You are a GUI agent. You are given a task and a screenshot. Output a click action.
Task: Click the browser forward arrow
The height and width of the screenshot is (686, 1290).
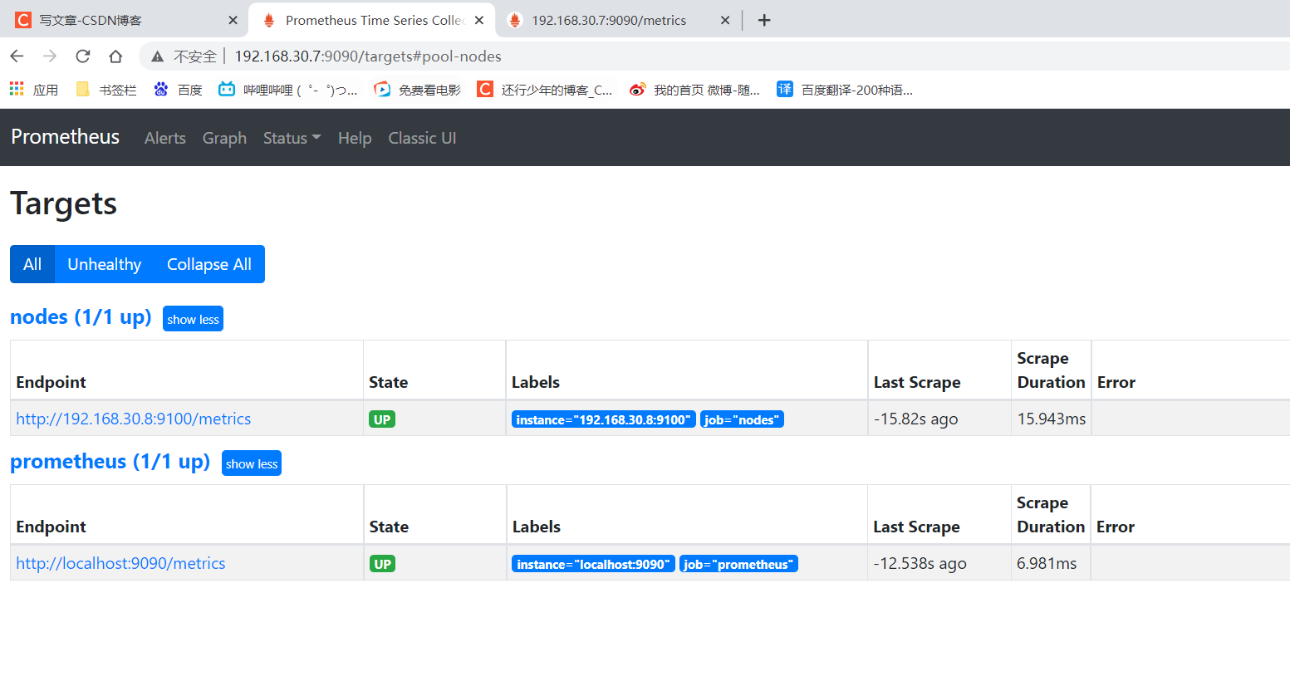(x=50, y=56)
